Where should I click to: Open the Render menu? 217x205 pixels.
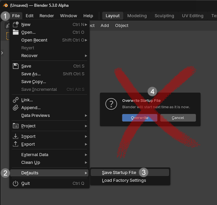(47, 16)
